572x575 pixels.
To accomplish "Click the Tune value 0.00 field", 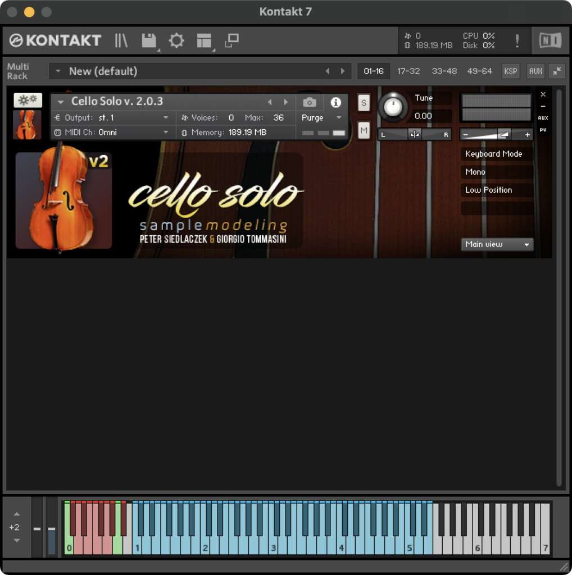I will coord(431,116).
